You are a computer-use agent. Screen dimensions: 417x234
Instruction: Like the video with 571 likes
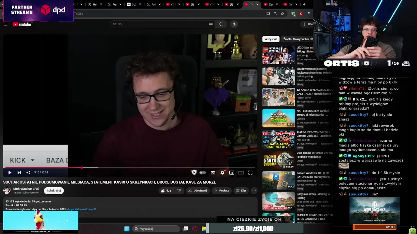coord(166,191)
